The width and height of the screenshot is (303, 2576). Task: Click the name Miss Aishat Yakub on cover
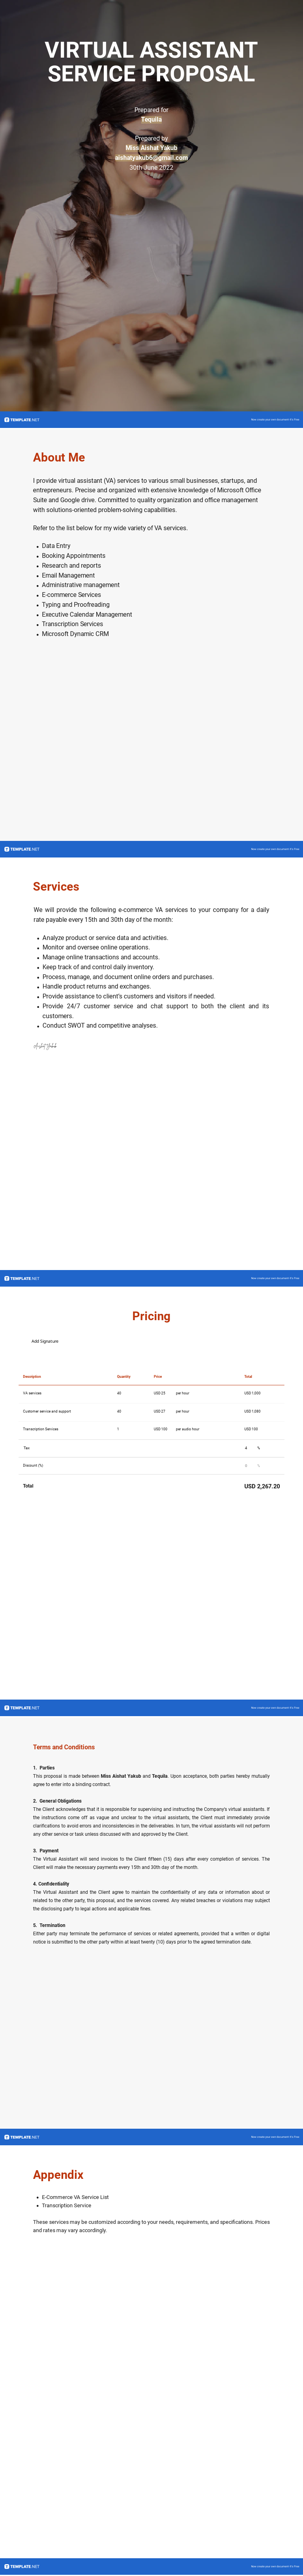(151, 148)
